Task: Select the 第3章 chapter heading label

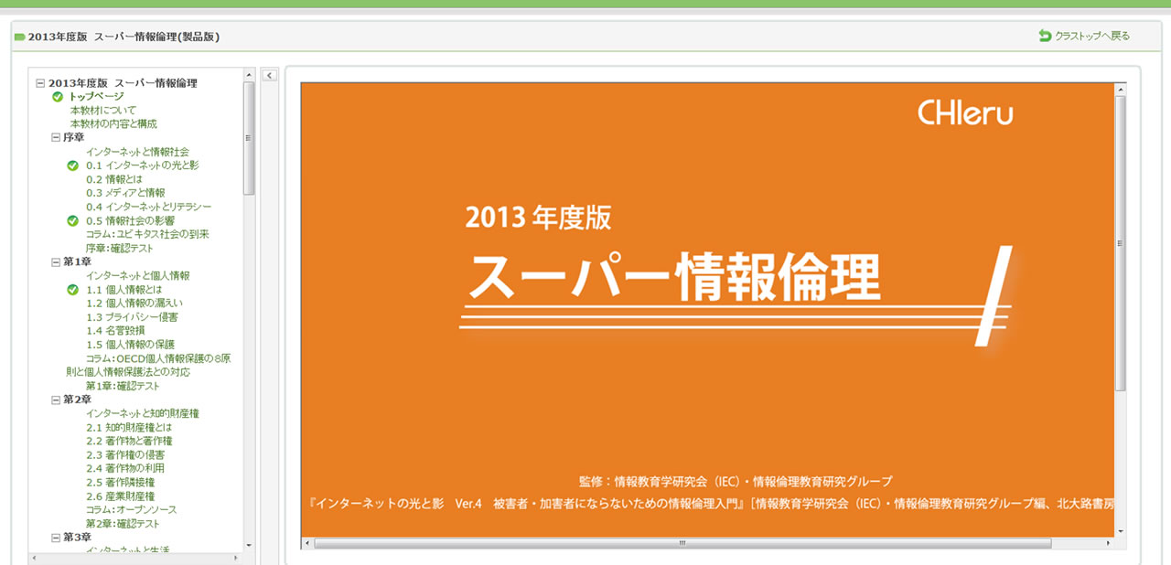Action: click(x=77, y=538)
